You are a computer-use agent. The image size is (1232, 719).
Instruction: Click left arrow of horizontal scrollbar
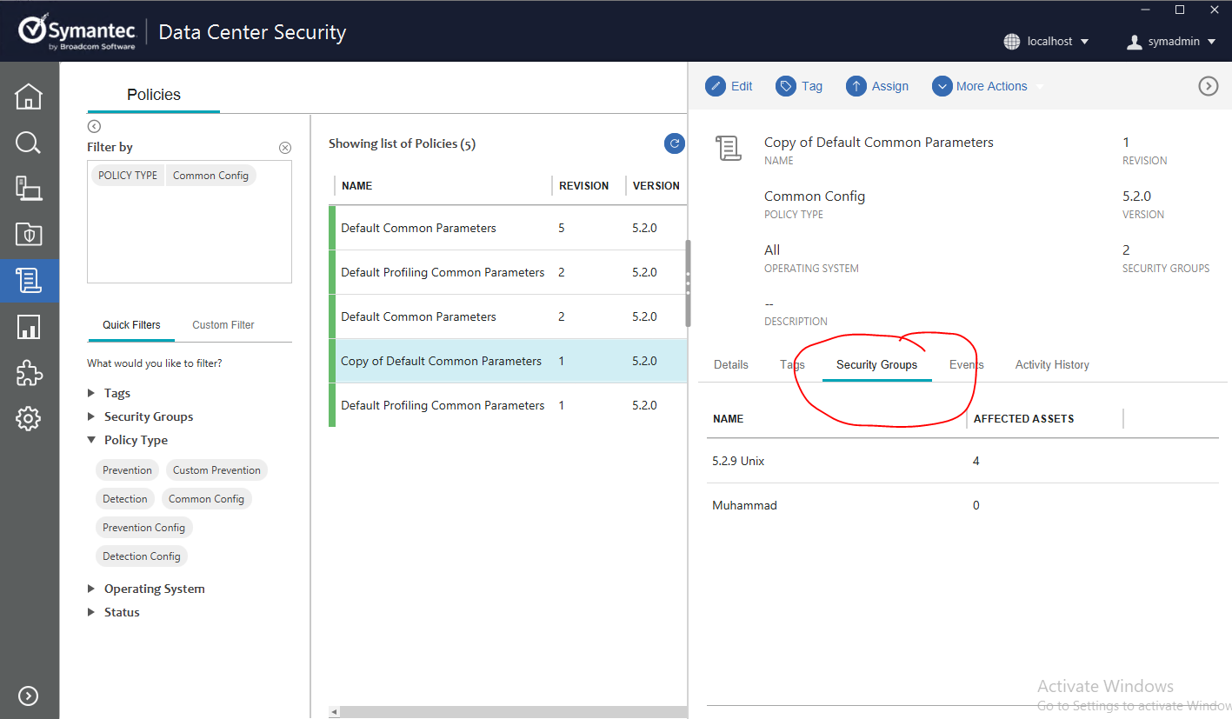click(x=335, y=712)
